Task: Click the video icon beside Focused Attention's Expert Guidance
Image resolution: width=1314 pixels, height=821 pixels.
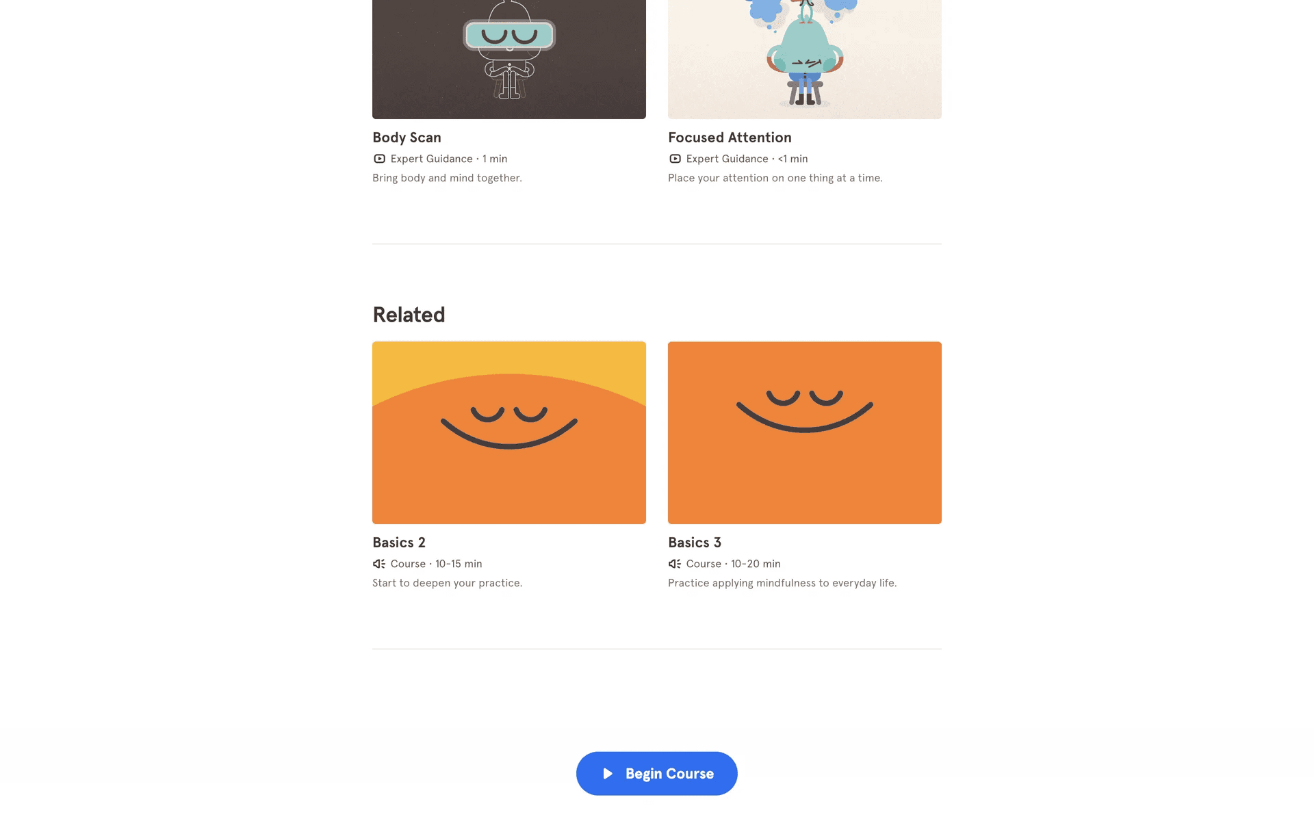Action: [675, 159]
